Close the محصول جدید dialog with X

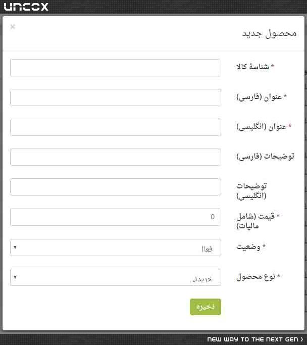13,27
